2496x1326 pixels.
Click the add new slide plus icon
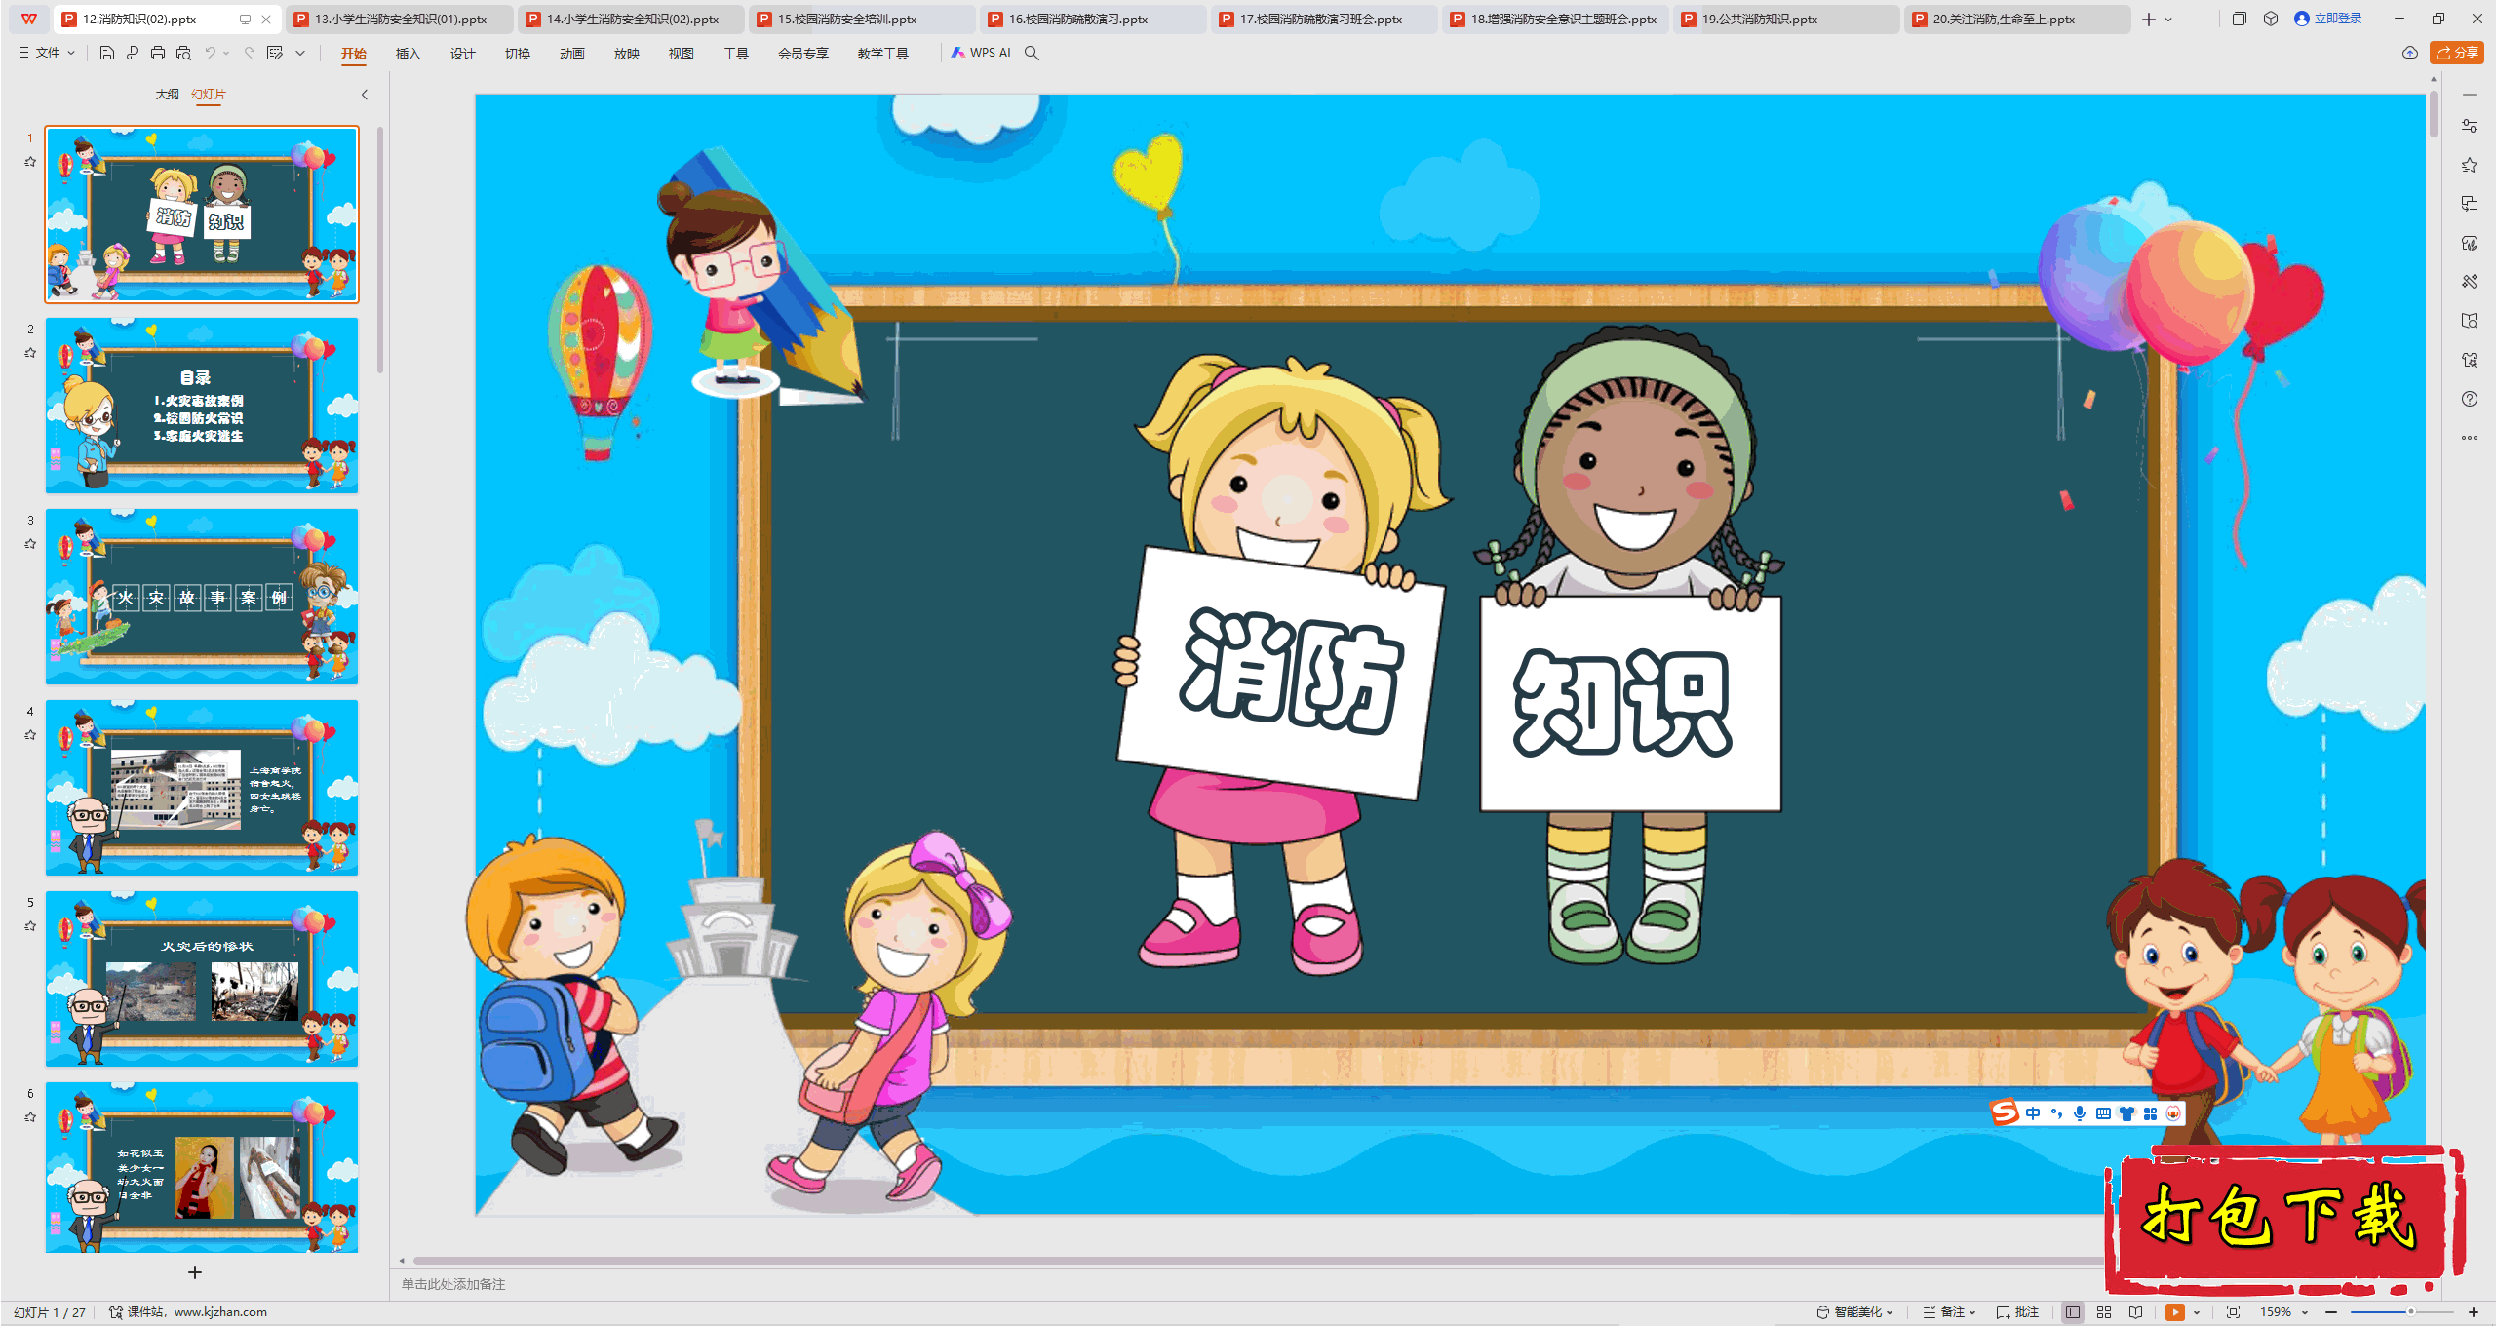click(195, 1272)
